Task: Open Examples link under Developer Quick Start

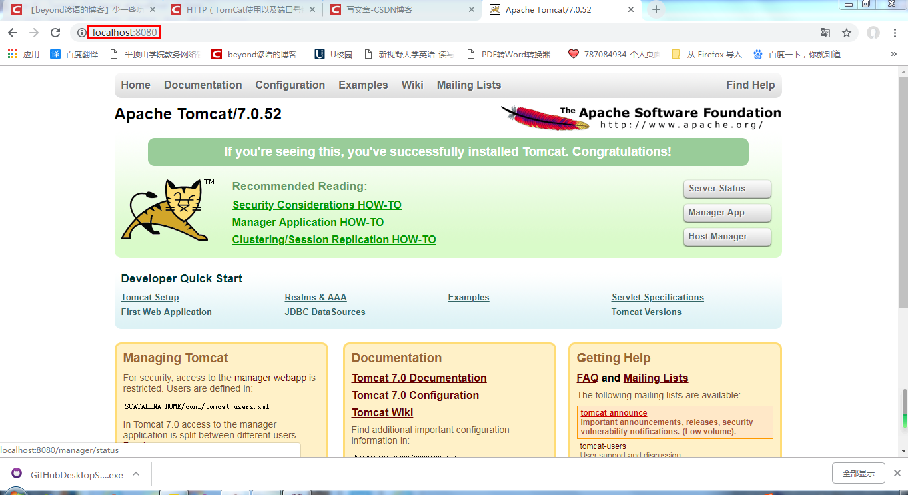Action: [468, 297]
